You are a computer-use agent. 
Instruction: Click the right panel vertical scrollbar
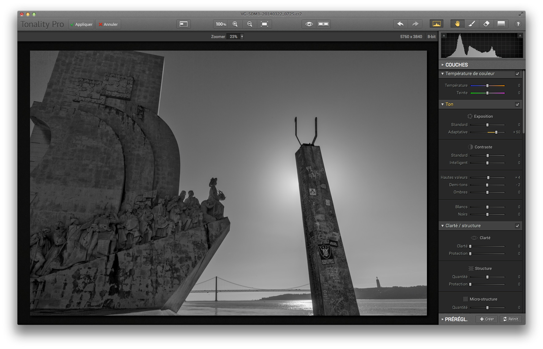(x=524, y=102)
